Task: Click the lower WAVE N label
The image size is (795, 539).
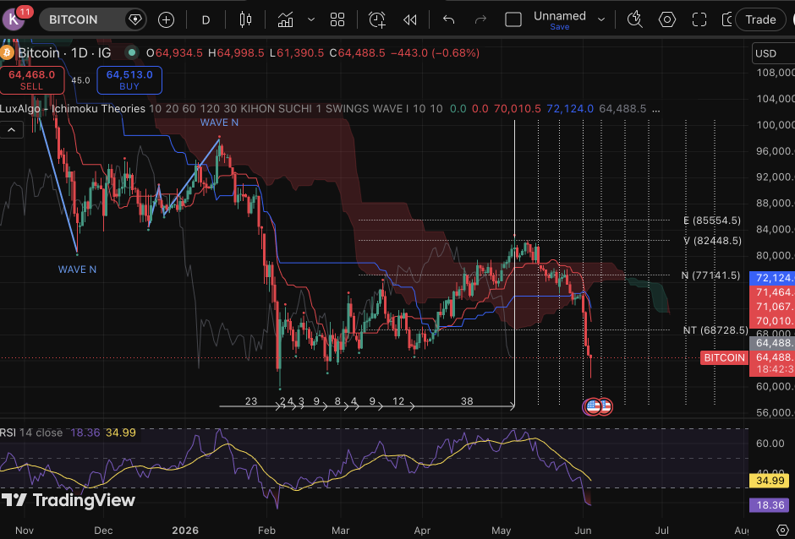Action: click(x=77, y=269)
